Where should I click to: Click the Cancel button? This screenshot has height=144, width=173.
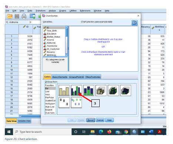100,120
